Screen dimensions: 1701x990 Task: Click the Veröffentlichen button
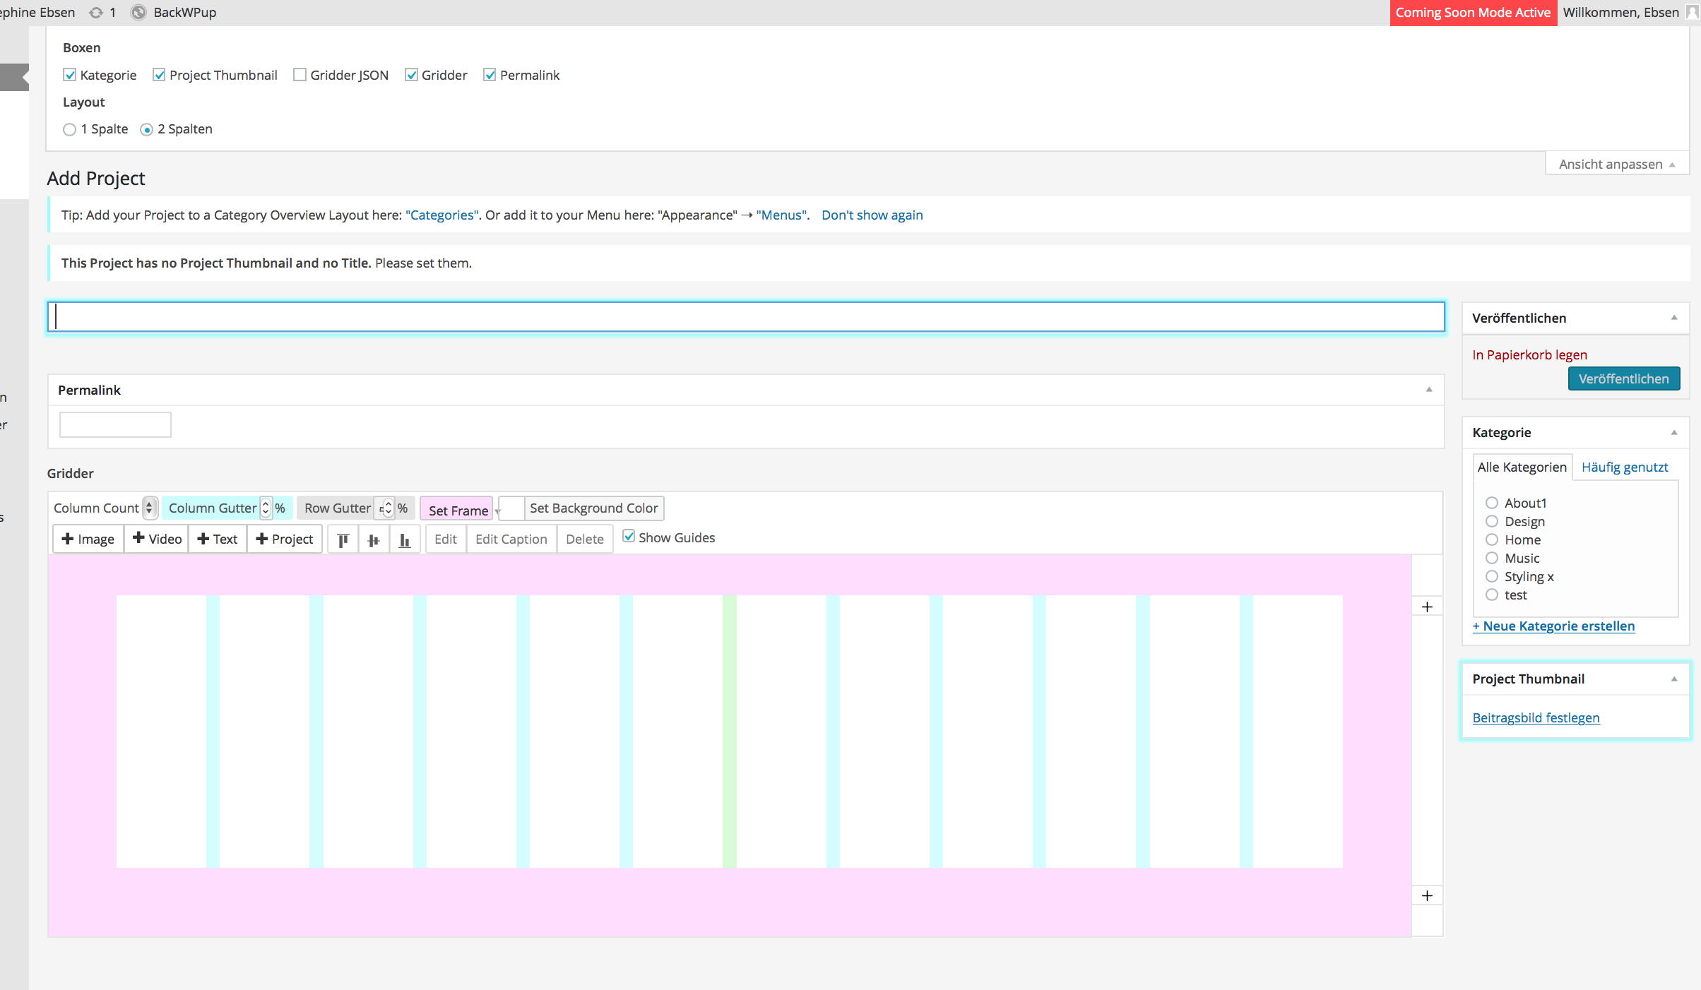(1623, 379)
